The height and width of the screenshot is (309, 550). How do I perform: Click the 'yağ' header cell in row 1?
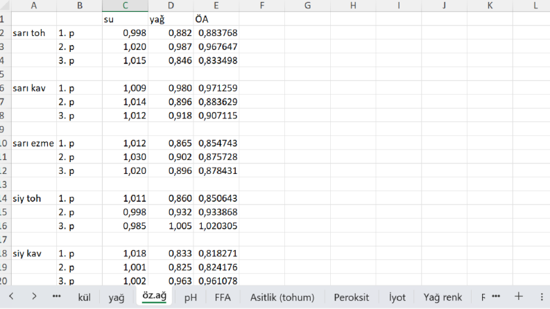[171, 19]
